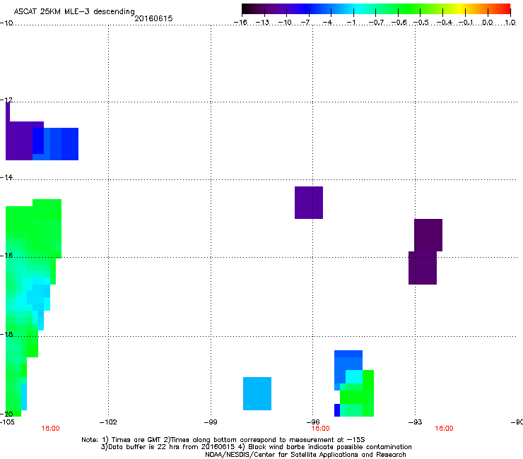Viewport: 523px width, 459px height.
Task: Click the red "16:00" time nearest the -105 label
Action: (50, 429)
